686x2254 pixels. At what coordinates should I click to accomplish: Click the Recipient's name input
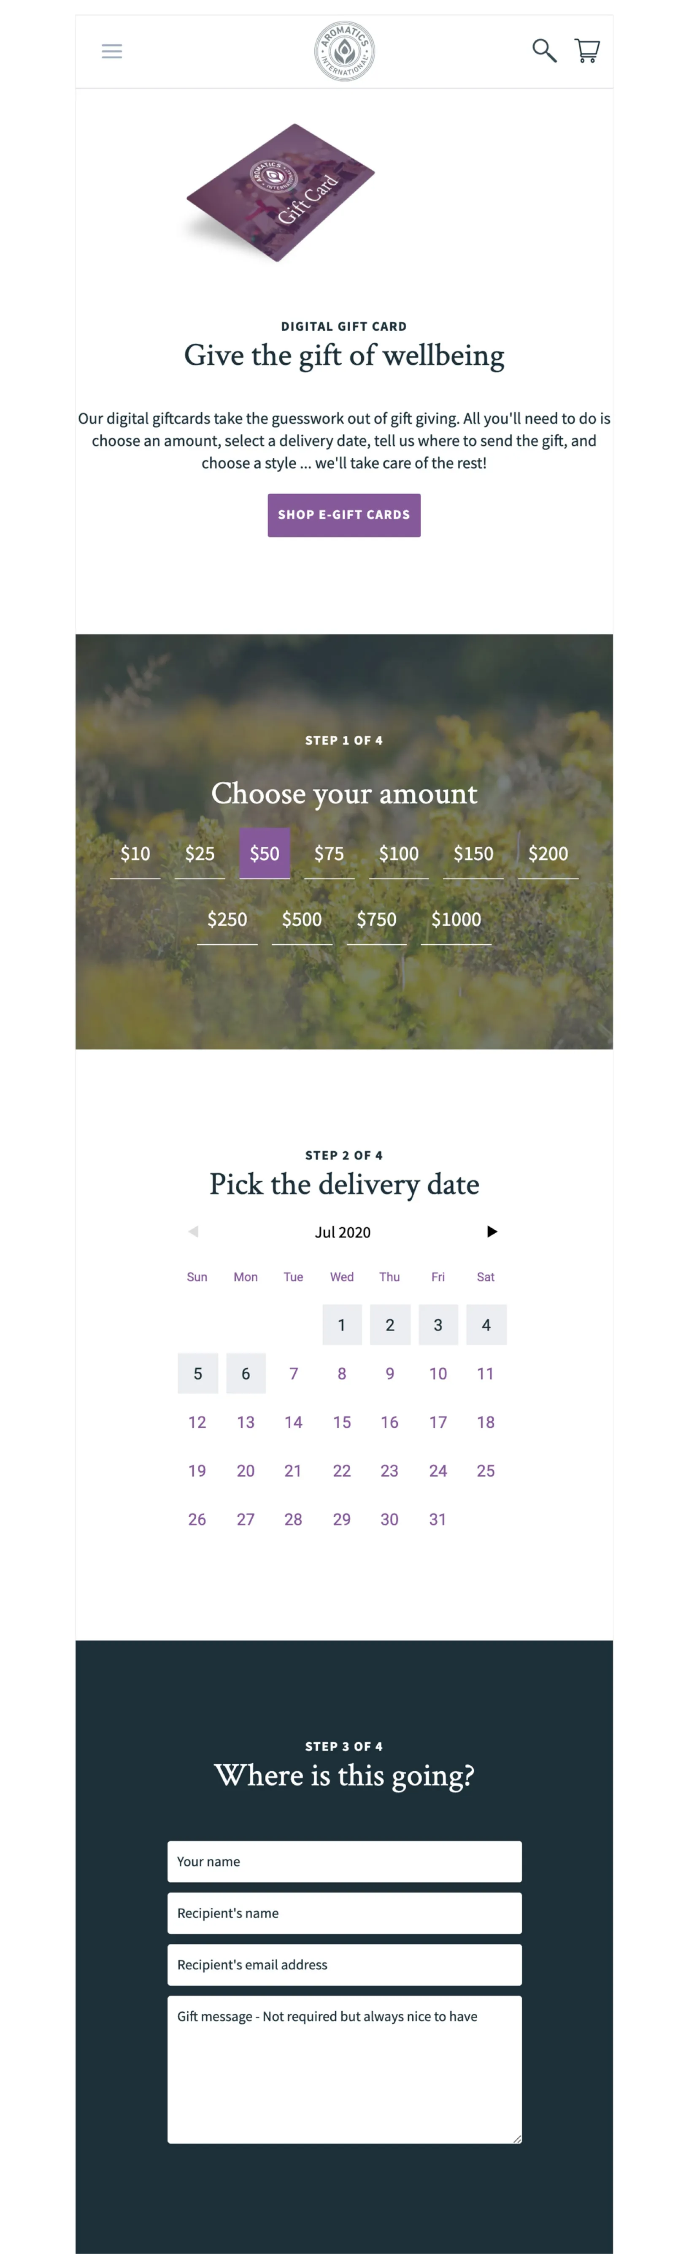344,1914
